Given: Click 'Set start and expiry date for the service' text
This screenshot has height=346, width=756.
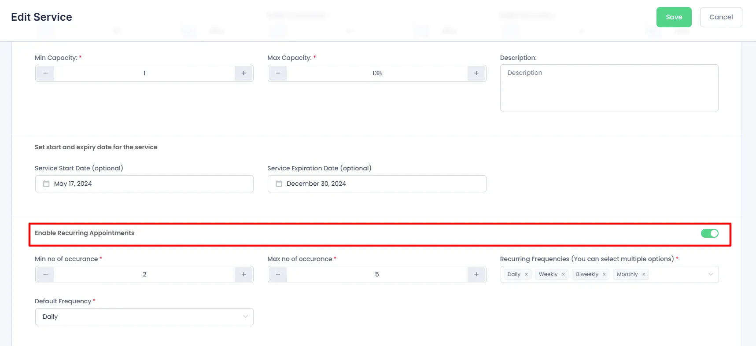Looking at the screenshot, I should (96, 147).
